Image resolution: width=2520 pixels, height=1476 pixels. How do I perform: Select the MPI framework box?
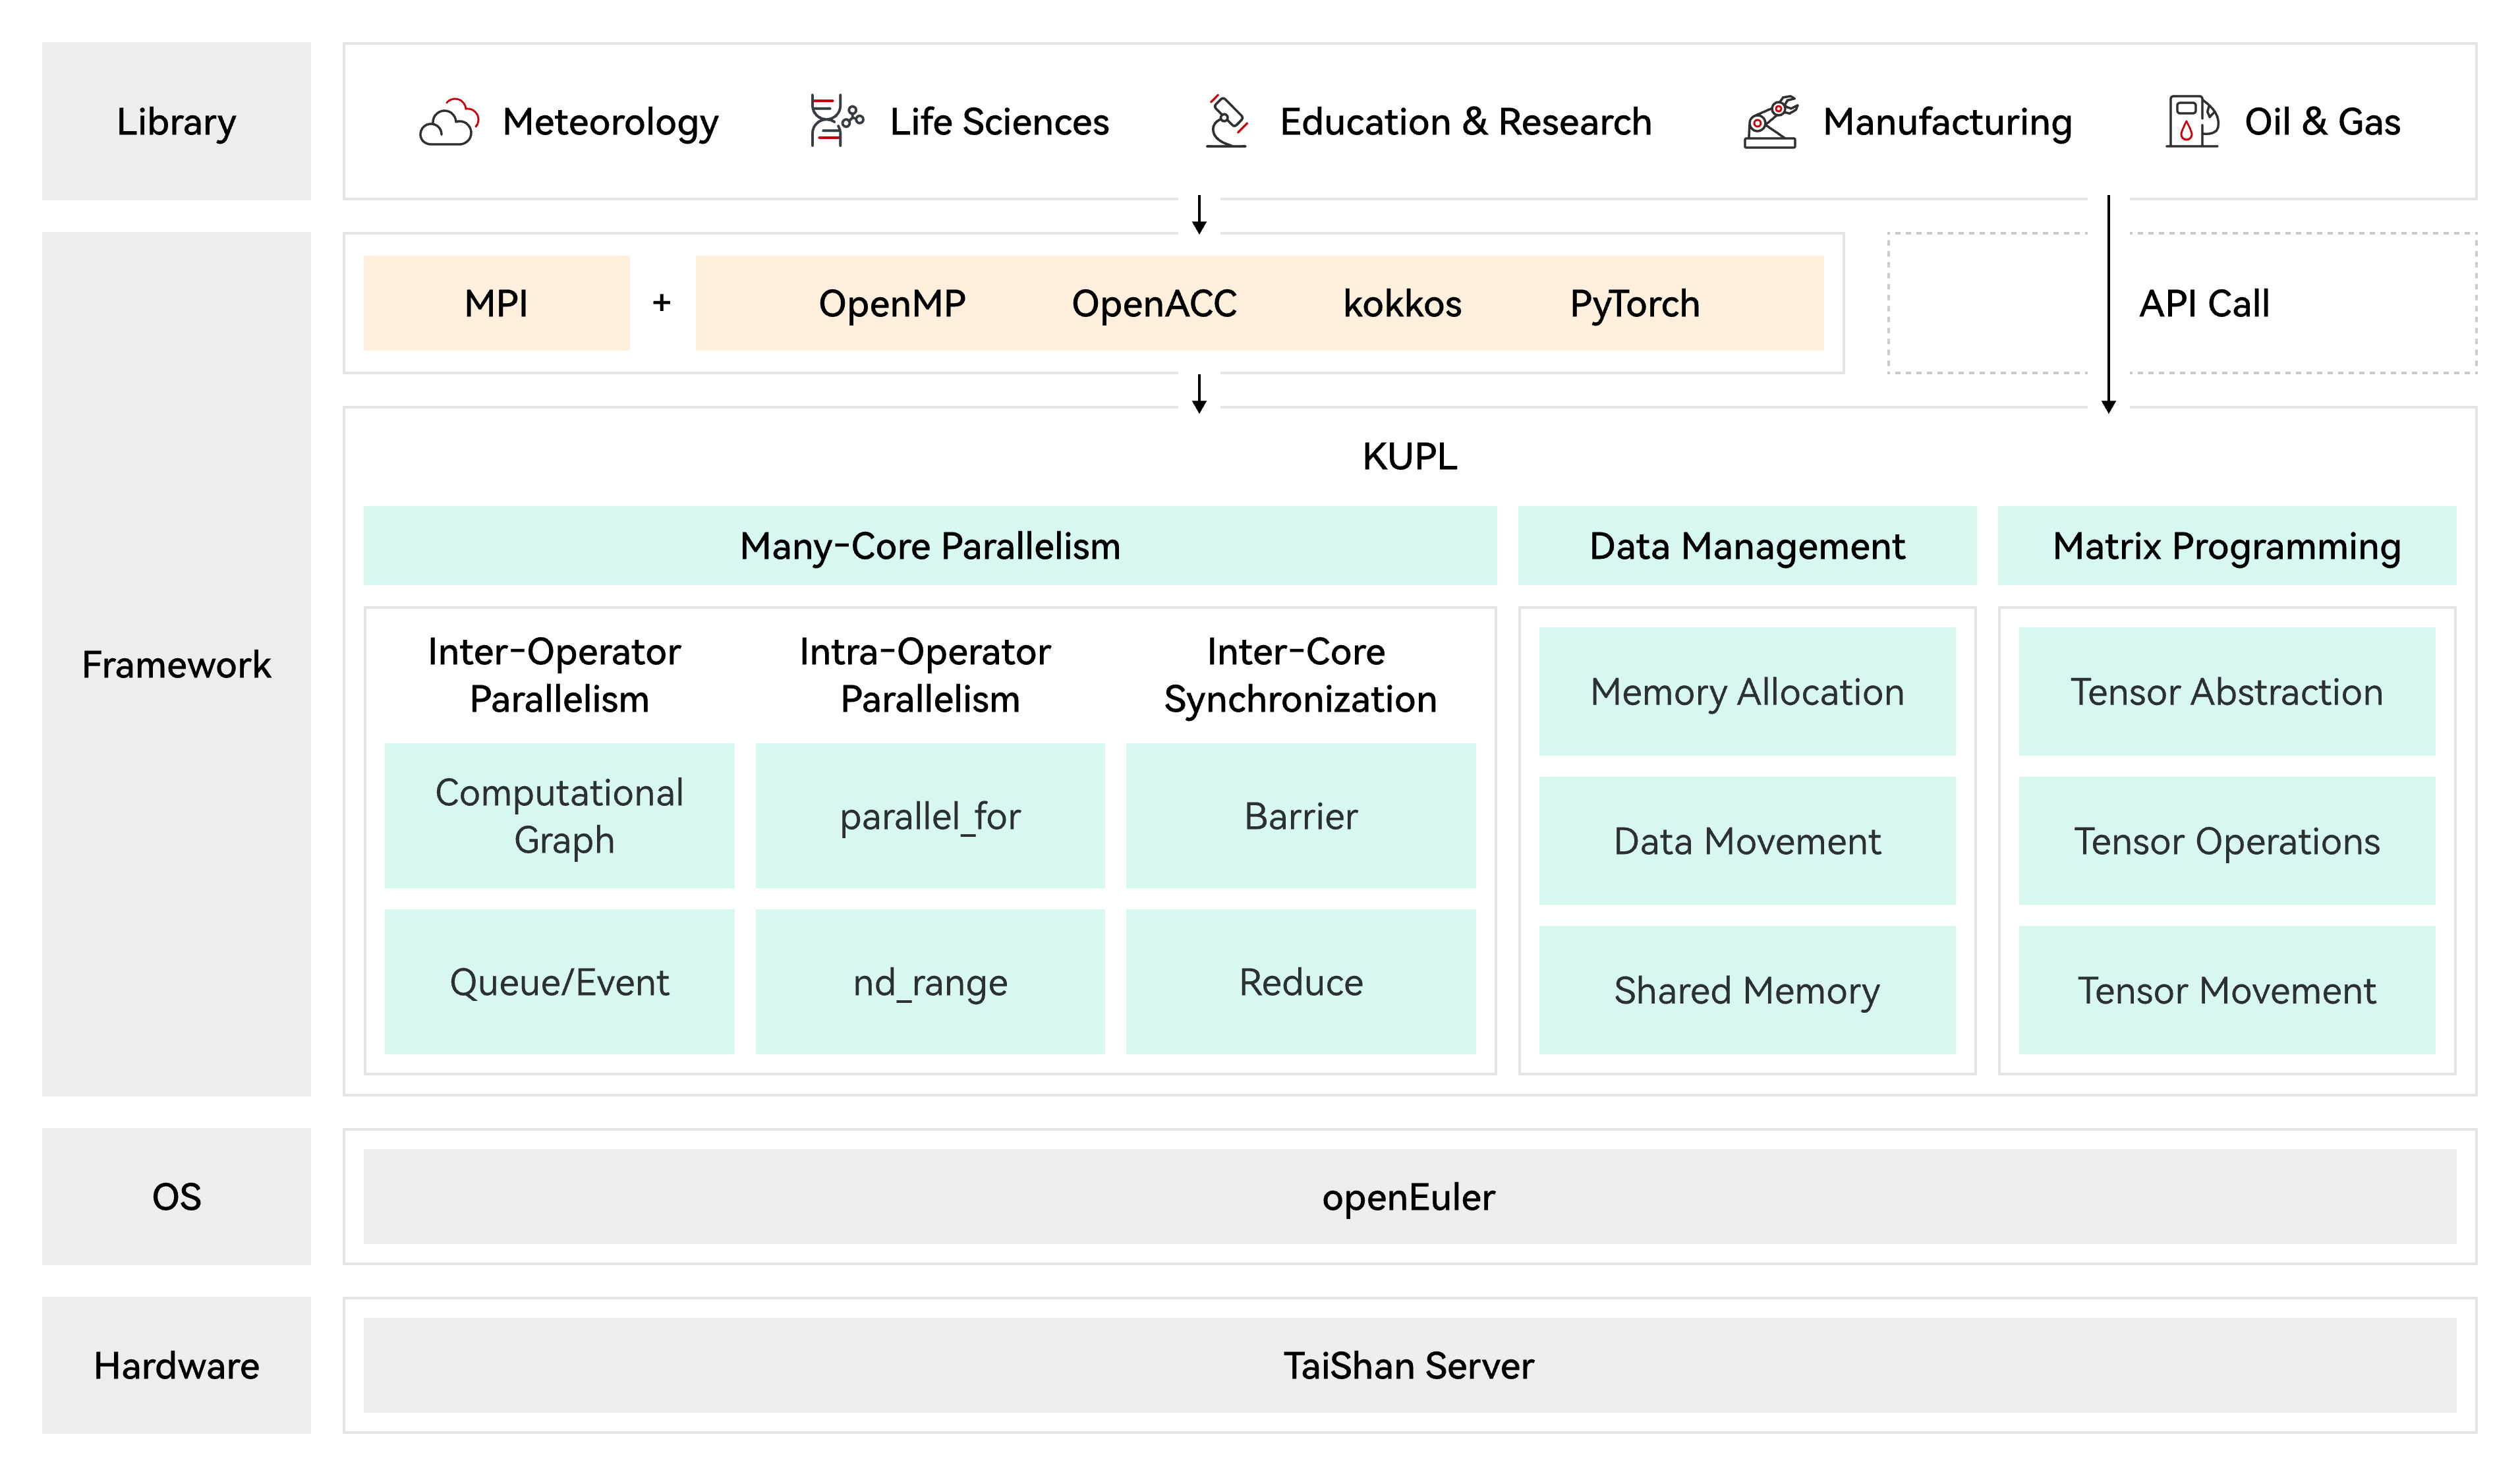[x=496, y=303]
